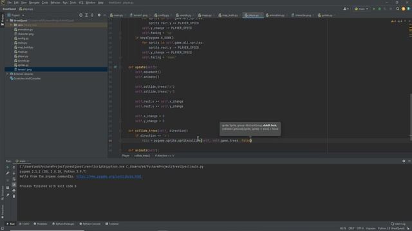The width and height of the screenshot is (412, 231).
Task: Click Up the stack trace arrow
Action: pyautogui.click(x=14, y=167)
